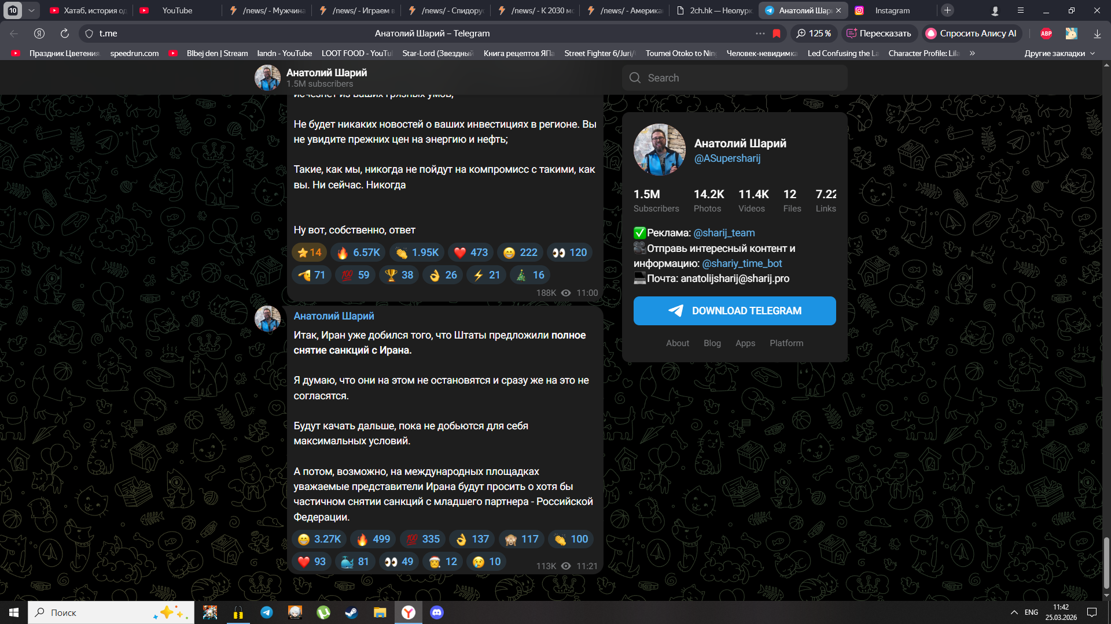Expand Другие закладки bookmarks folder
The width and height of the screenshot is (1111, 624).
click(x=1060, y=53)
